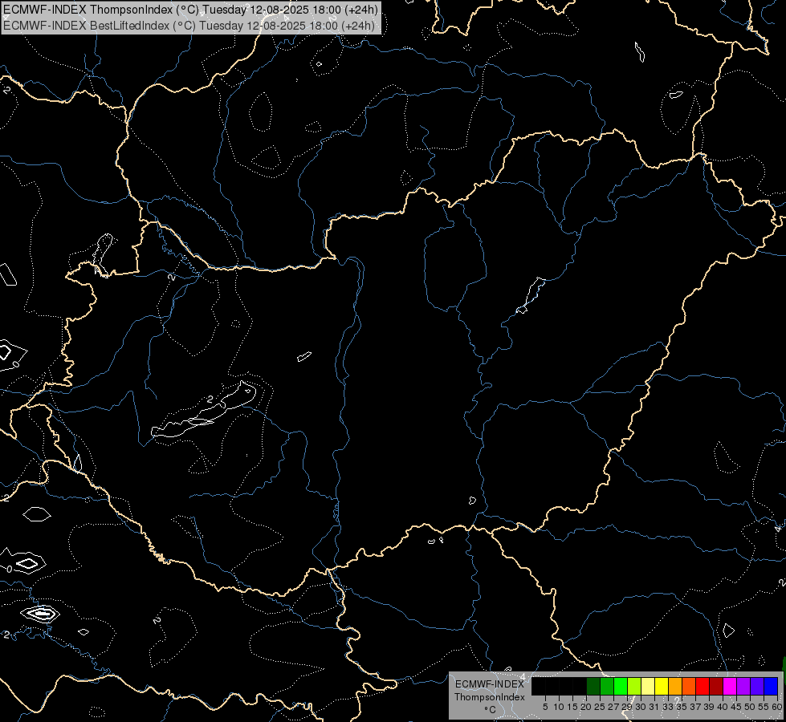Click the legend tick value 25
Screen dimensions: 786x722
click(x=600, y=707)
